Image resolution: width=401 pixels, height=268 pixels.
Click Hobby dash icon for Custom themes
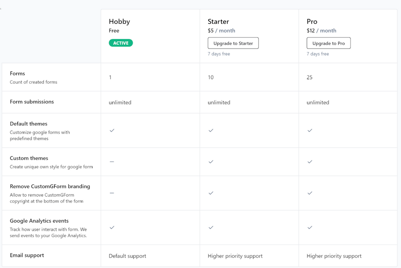[112, 162]
